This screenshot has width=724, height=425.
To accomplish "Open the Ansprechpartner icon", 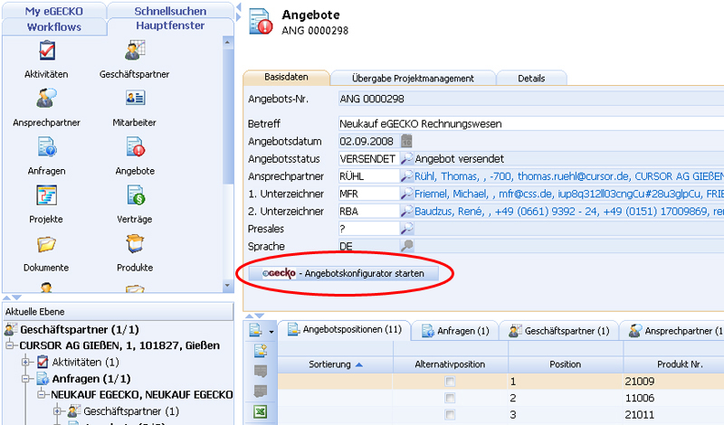I will [46, 99].
